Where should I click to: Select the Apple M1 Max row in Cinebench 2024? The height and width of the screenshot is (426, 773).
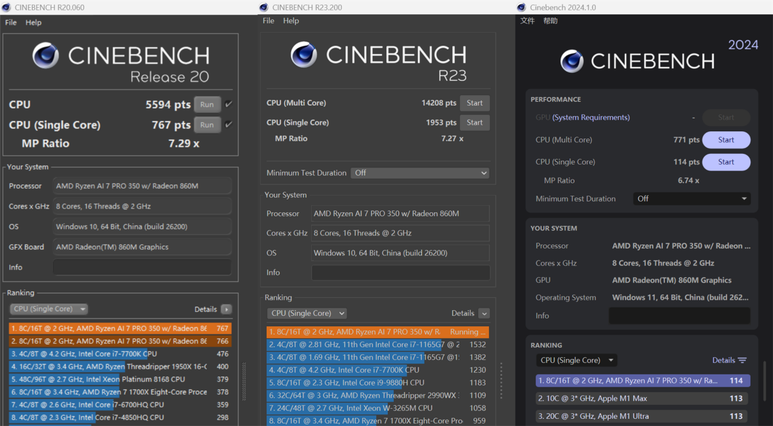pos(643,398)
